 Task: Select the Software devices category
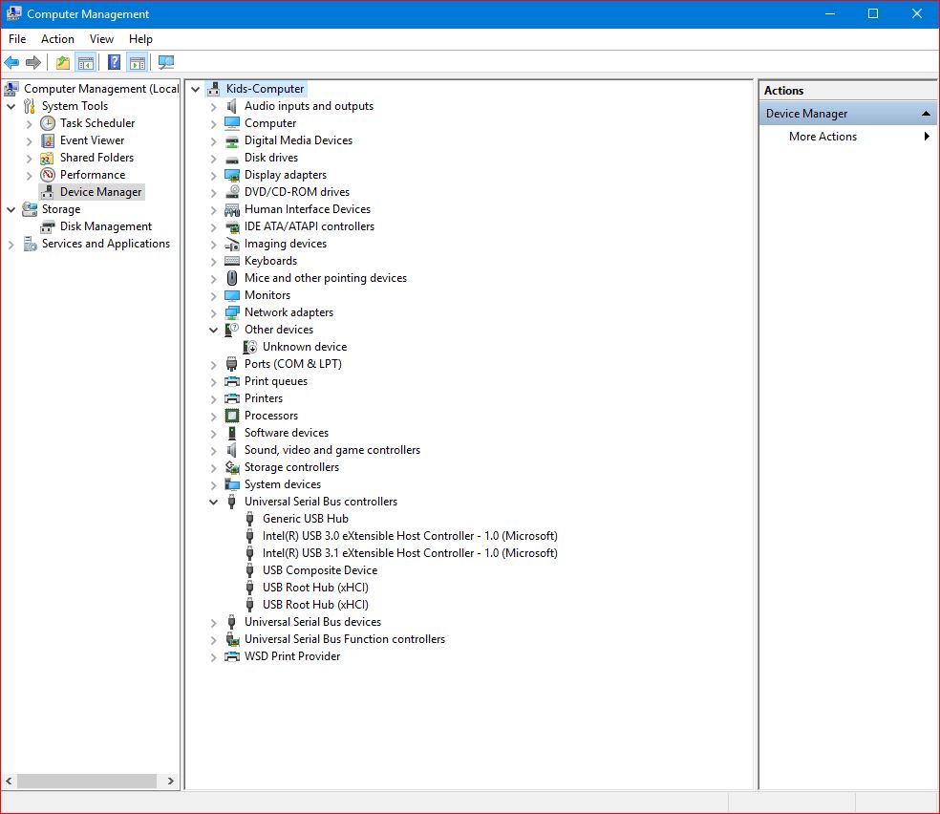coord(286,433)
